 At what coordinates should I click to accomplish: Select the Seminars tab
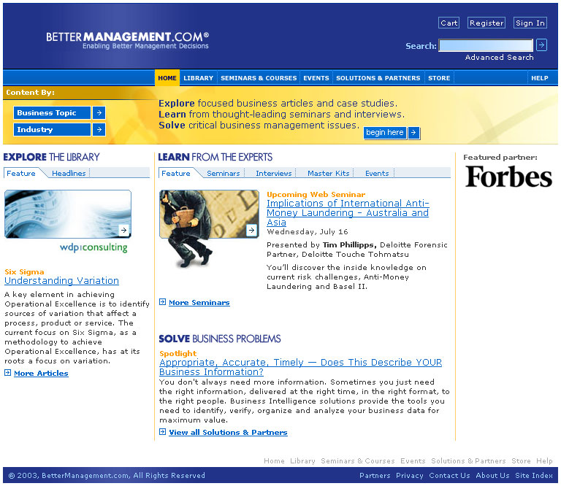(224, 174)
